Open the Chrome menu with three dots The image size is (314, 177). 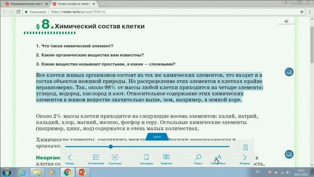click(x=310, y=12)
